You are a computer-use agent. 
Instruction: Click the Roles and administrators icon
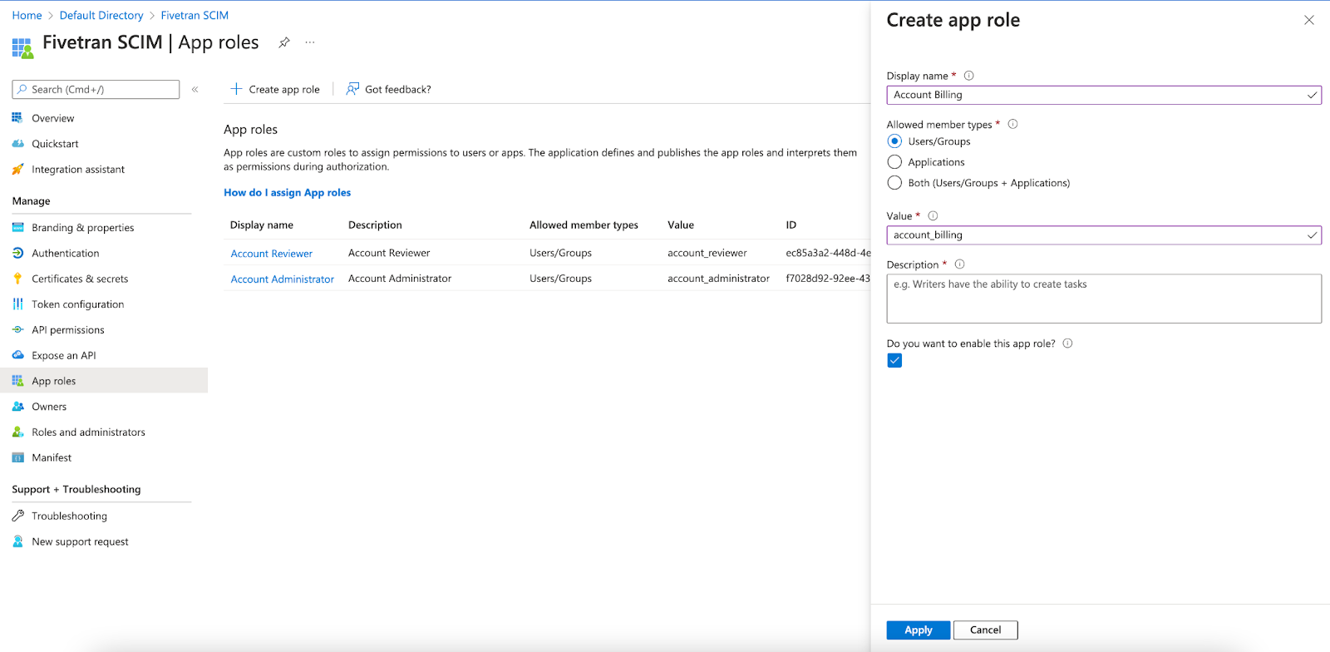coord(17,432)
